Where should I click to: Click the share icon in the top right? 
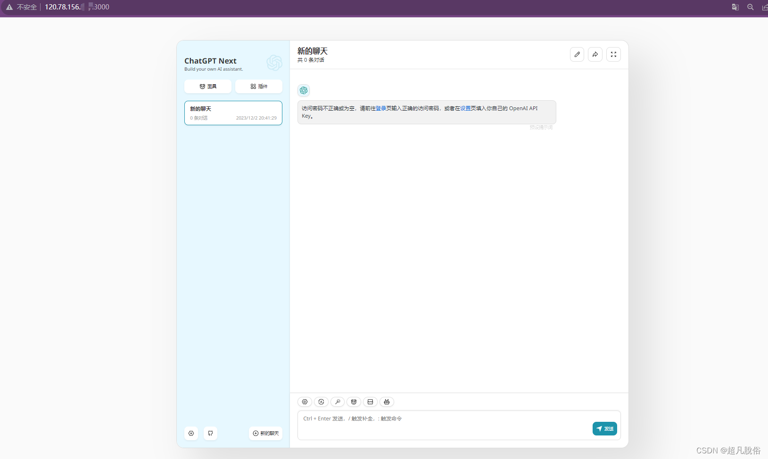tap(595, 54)
